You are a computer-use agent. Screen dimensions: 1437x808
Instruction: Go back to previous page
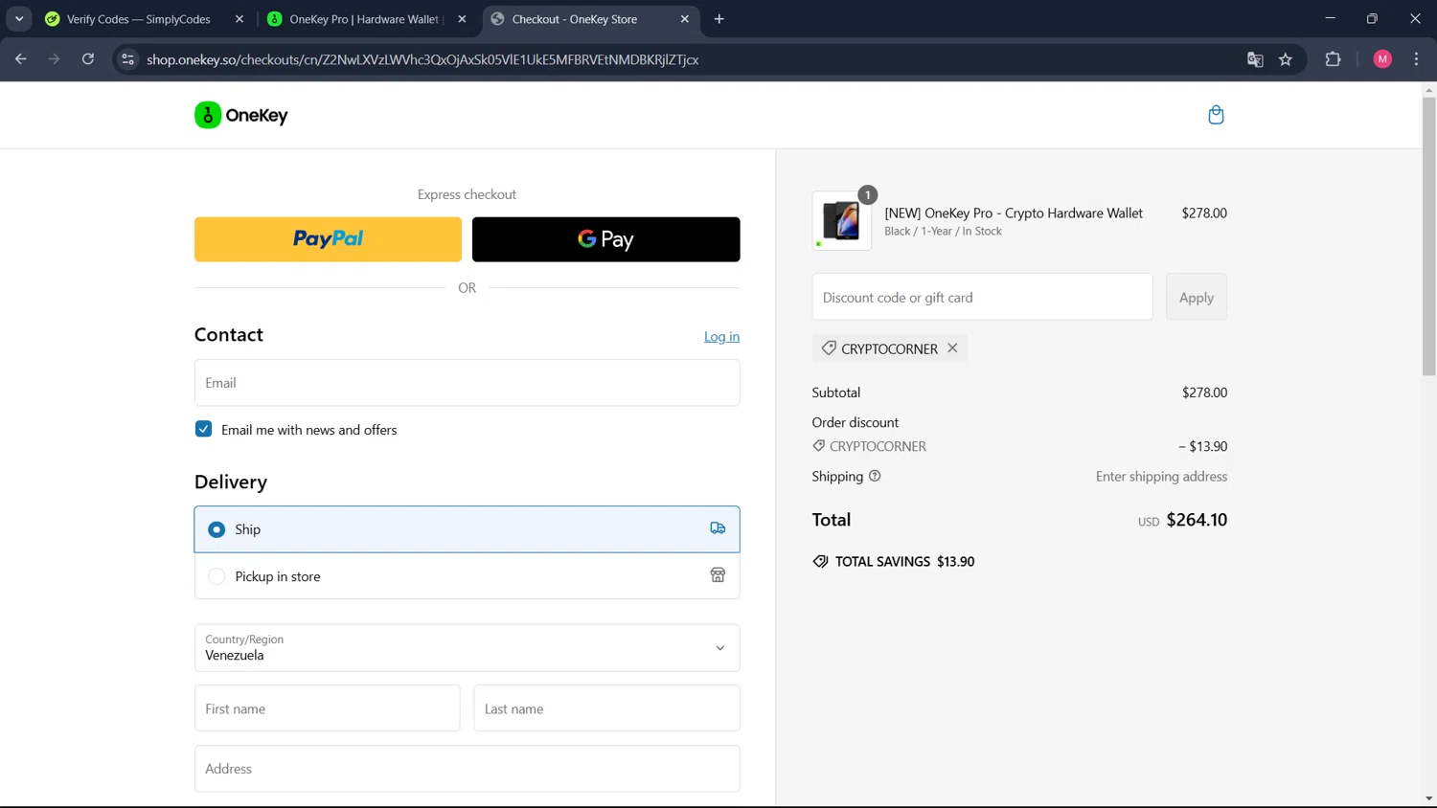tap(21, 59)
